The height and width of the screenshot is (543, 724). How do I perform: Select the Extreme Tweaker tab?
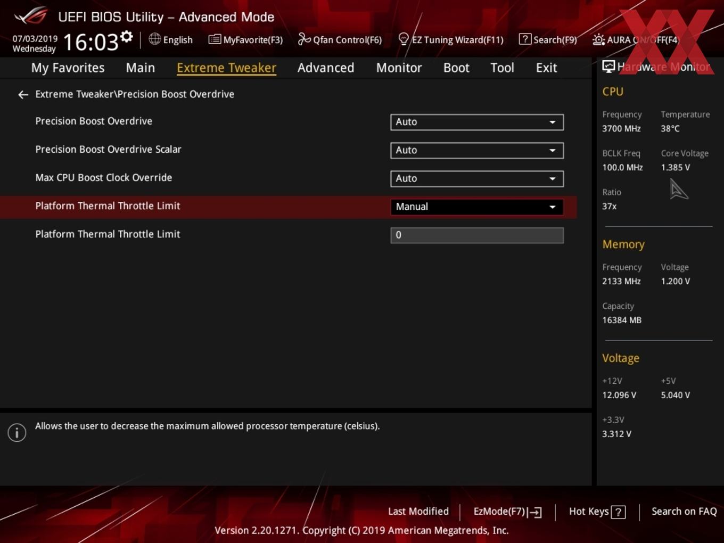226,68
